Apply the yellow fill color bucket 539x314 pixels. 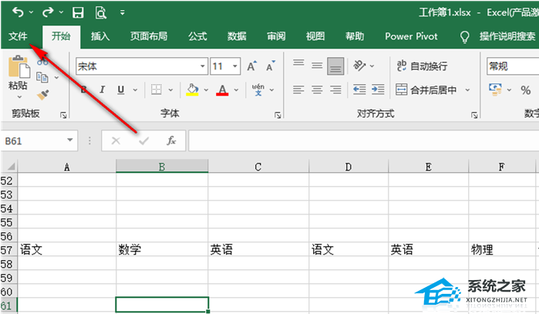(x=192, y=89)
